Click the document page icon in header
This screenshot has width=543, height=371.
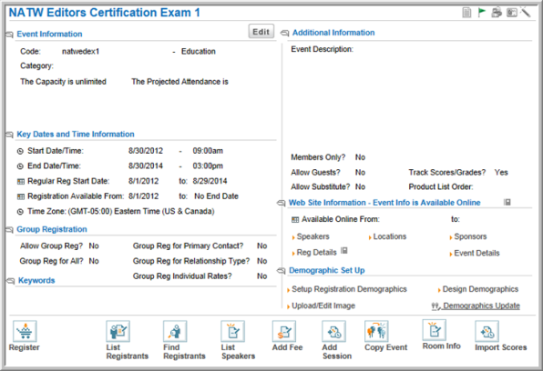pos(466,13)
